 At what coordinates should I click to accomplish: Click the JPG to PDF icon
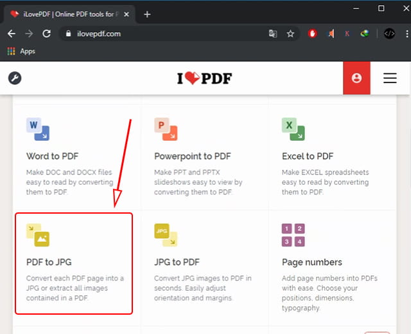166,235
